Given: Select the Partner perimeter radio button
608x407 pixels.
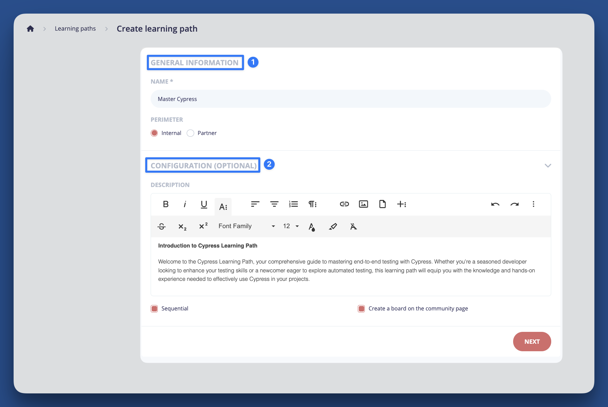Looking at the screenshot, I should coord(190,133).
